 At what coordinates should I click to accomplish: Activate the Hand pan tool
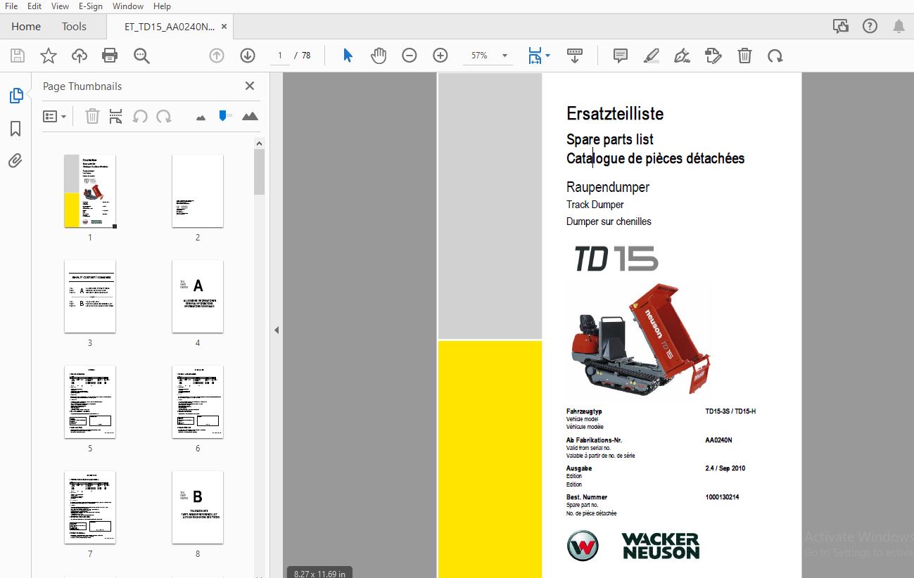point(379,56)
